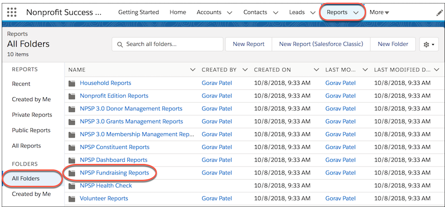Screen dimensions: 445x207
Task: Go to the Getting Started tab
Action: tap(138, 12)
